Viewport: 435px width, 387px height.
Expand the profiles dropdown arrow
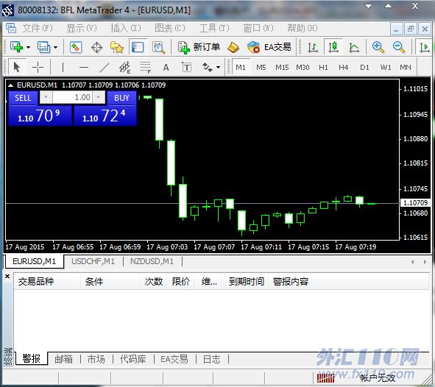(x=55, y=47)
